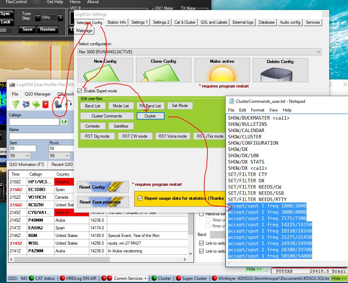The image size is (348, 283).
Task: Open the Audio config tab
Action: coord(290,22)
